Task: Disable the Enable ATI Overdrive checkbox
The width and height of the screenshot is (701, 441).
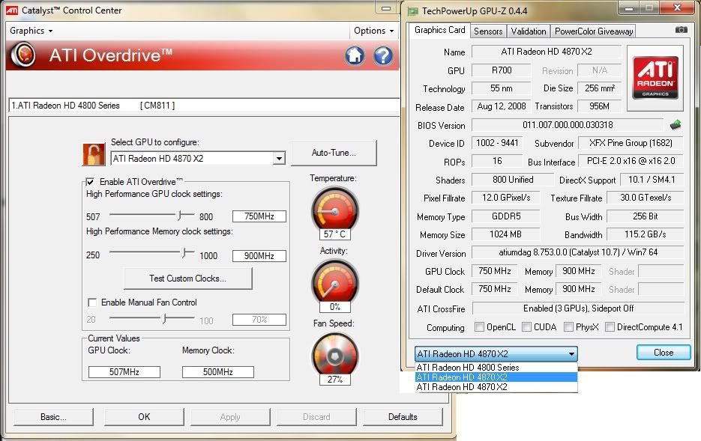Action: coord(91,182)
